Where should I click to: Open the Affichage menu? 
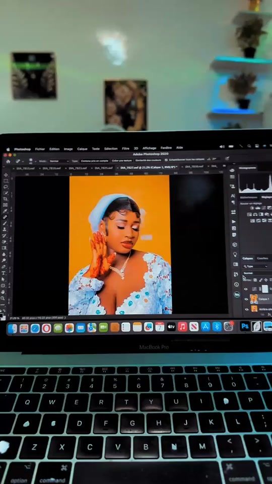149,148
